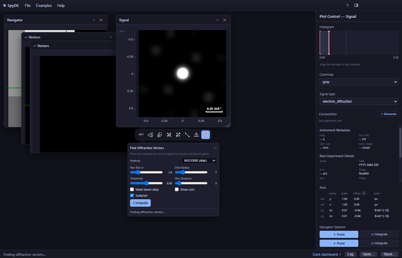402x258 pixels.
Task: Click the 'No elements set' text
Action: (x=330, y=121)
